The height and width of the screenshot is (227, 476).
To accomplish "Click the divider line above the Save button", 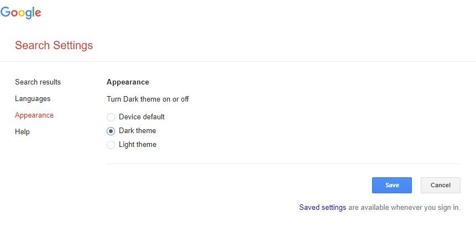I will pyautogui.click(x=284, y=164).
